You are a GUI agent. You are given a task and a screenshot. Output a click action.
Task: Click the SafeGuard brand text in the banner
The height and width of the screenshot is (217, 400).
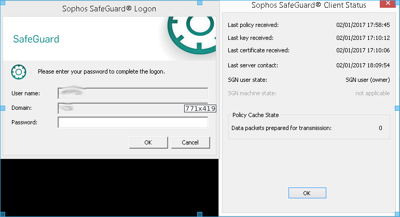[36, 39]
